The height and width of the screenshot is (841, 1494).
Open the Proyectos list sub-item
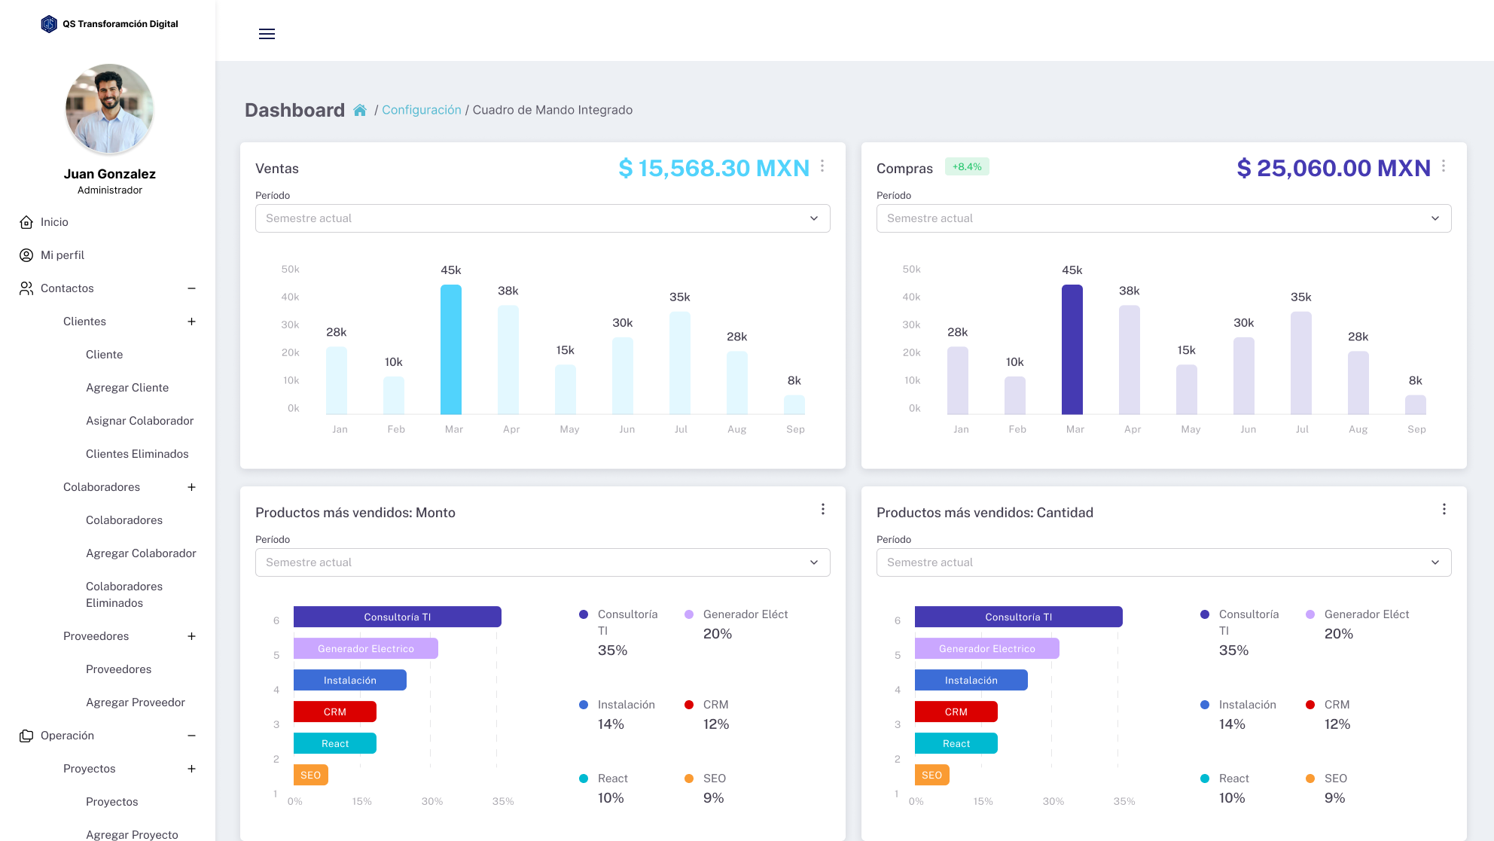pos(112,802)
